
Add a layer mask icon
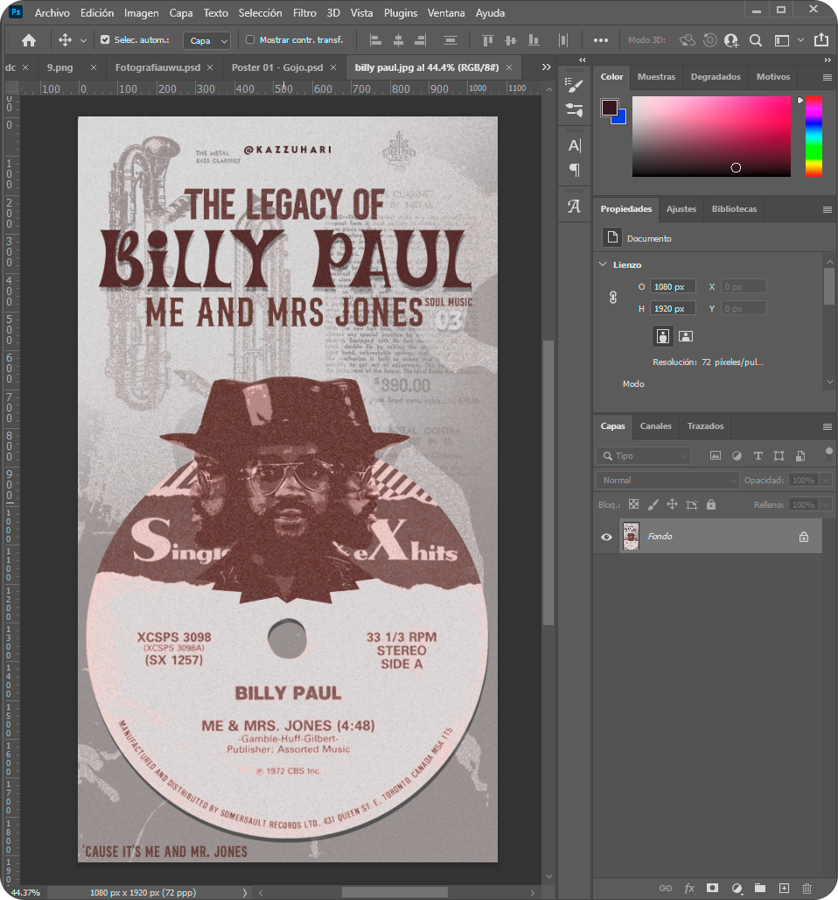click(x=713, y=888)
